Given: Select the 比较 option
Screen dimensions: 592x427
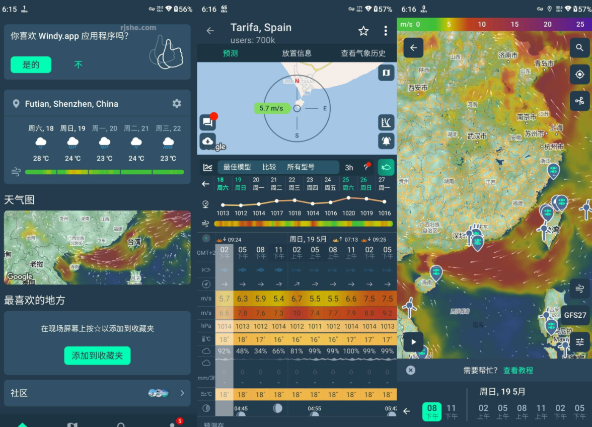Looking at the screenshot, I should [269, 167].
